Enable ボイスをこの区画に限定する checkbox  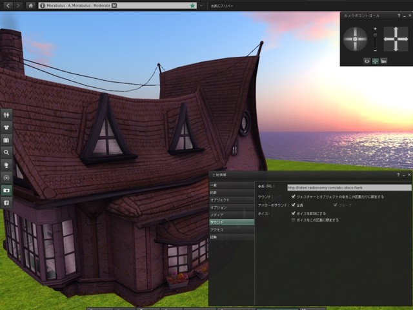point(293,220)
